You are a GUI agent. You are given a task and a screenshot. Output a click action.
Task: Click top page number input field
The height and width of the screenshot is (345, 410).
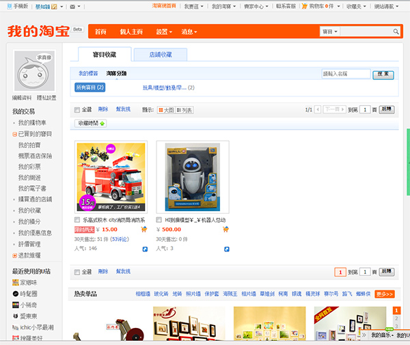[x=365, y=109]
